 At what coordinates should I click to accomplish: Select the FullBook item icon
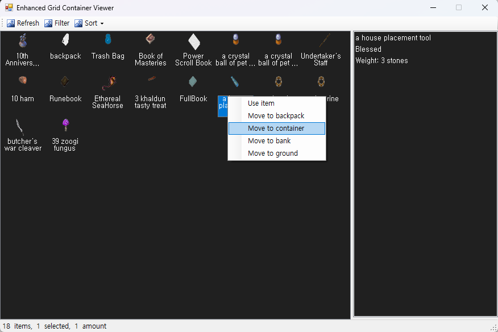[x=193, y=82]
